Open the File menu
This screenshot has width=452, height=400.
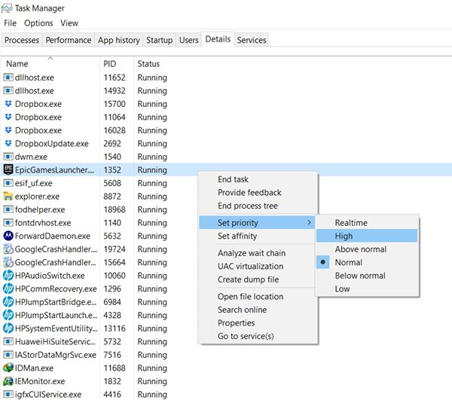[10, 23]
